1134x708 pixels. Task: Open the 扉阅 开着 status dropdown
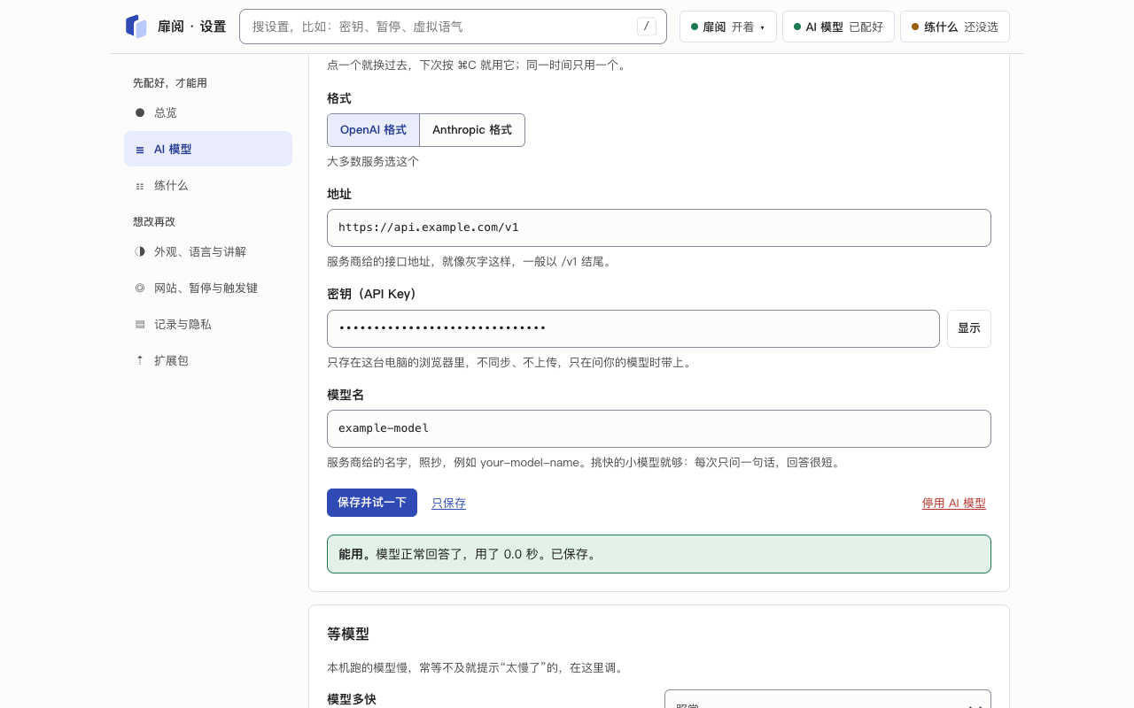tap(728, 27)
